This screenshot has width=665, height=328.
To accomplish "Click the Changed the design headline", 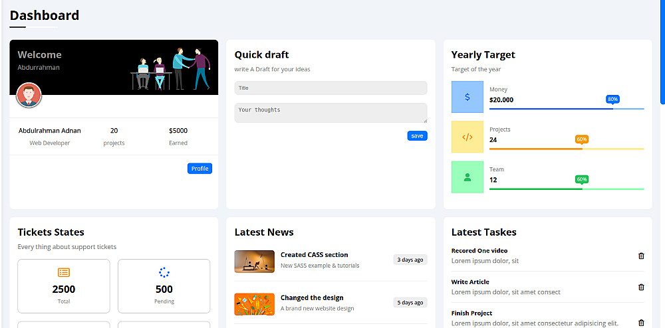I will tap(312, 298).
